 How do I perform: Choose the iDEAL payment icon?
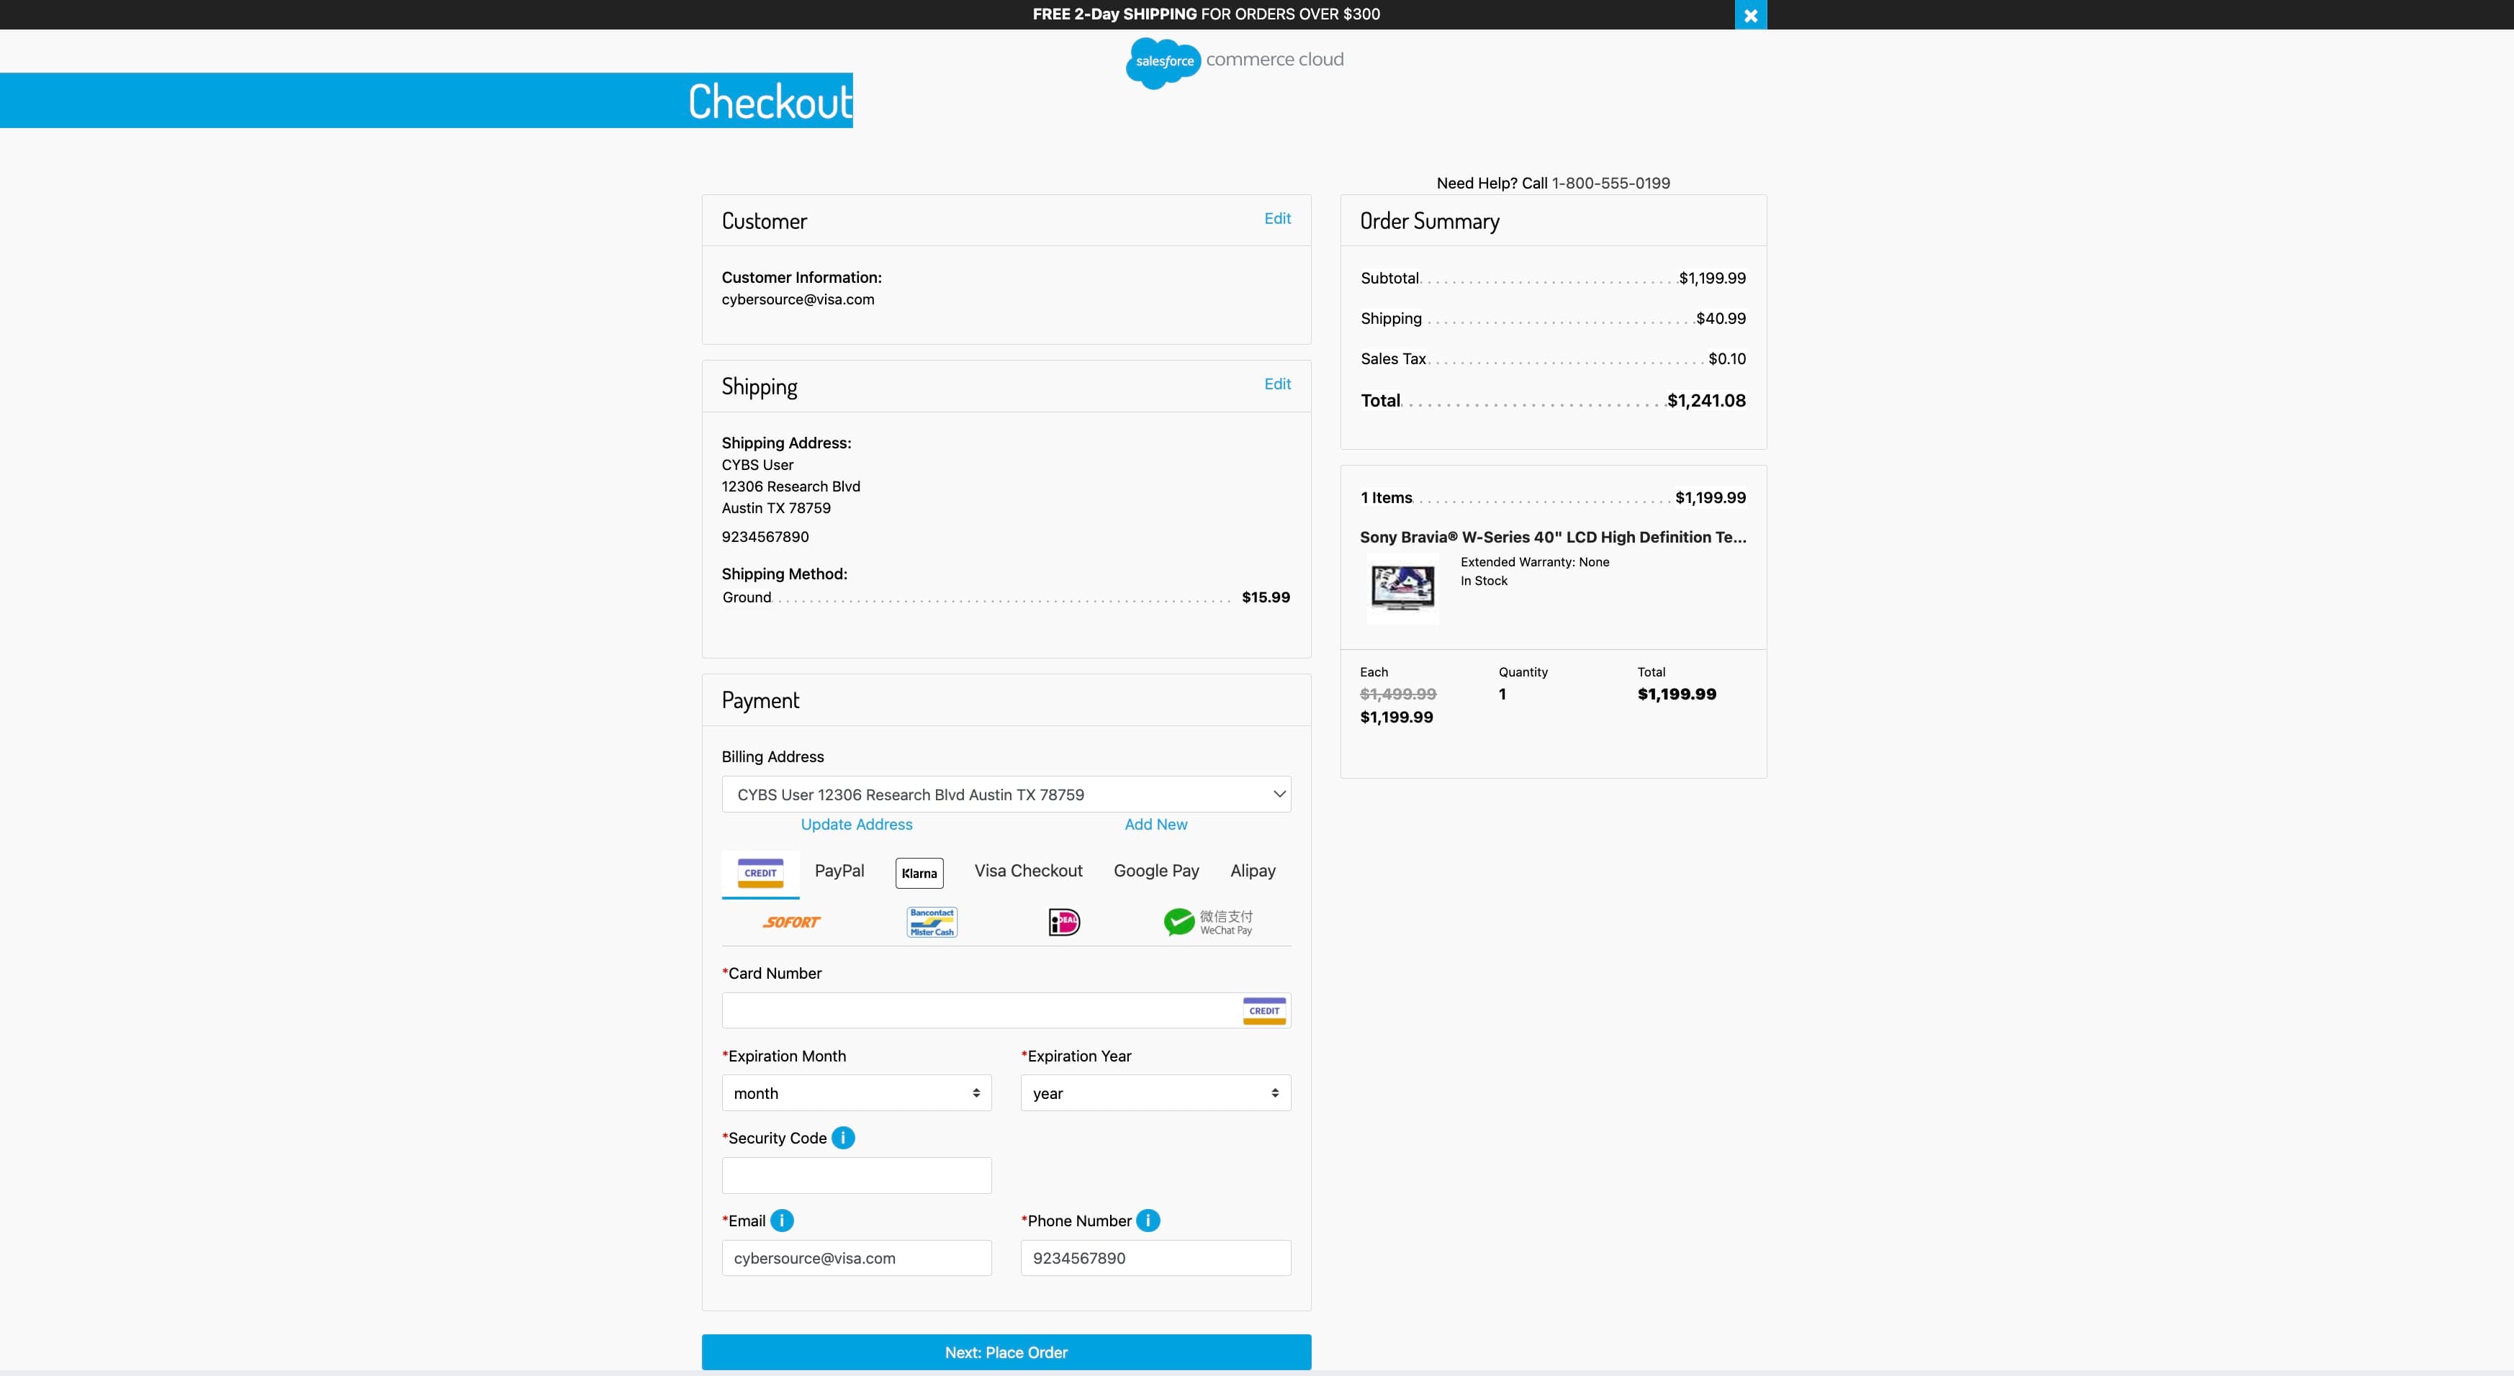pyautogui.click(x=1064, y=922)
